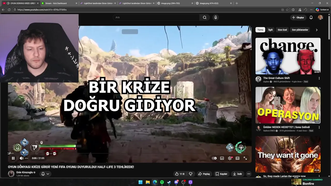Open the options menu for the Larian video

319,176
